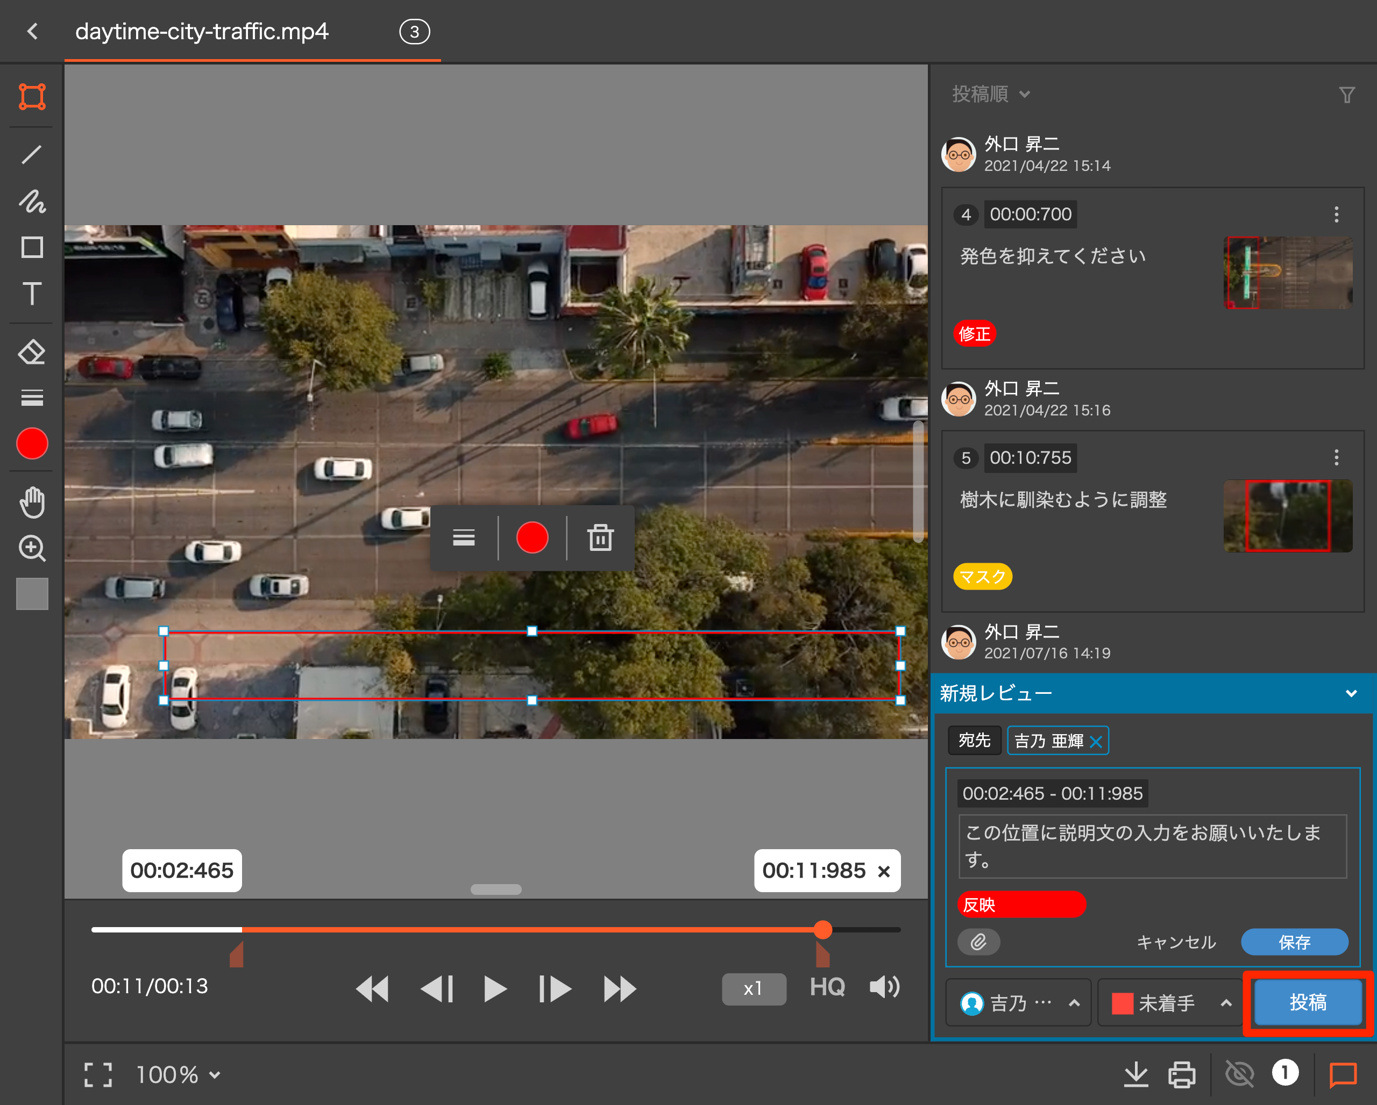Rewind the video
The height and width of the screenshot is (1105, 1377).
coord(372,989)
